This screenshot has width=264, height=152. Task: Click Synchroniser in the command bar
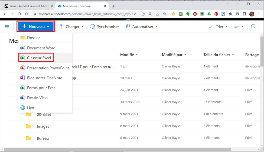[x=105, y=26]
